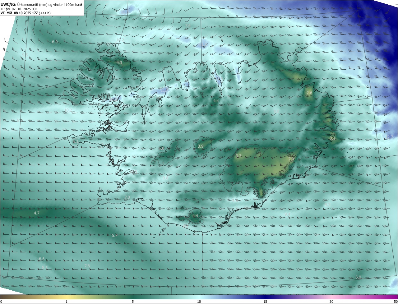Image resolution: width=398 pixels, height=304 pixels.
Task: Click the 2.9 value on eastern Vatnajökull
Action: pyautogui.click(x=291, y=159)
